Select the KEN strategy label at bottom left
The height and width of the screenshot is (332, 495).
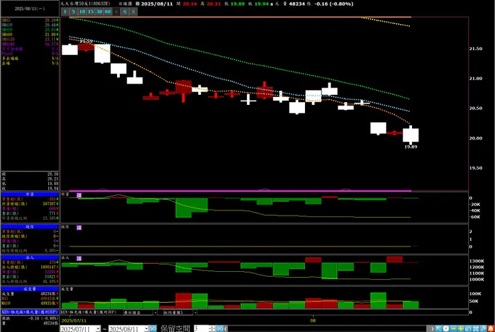29,312
